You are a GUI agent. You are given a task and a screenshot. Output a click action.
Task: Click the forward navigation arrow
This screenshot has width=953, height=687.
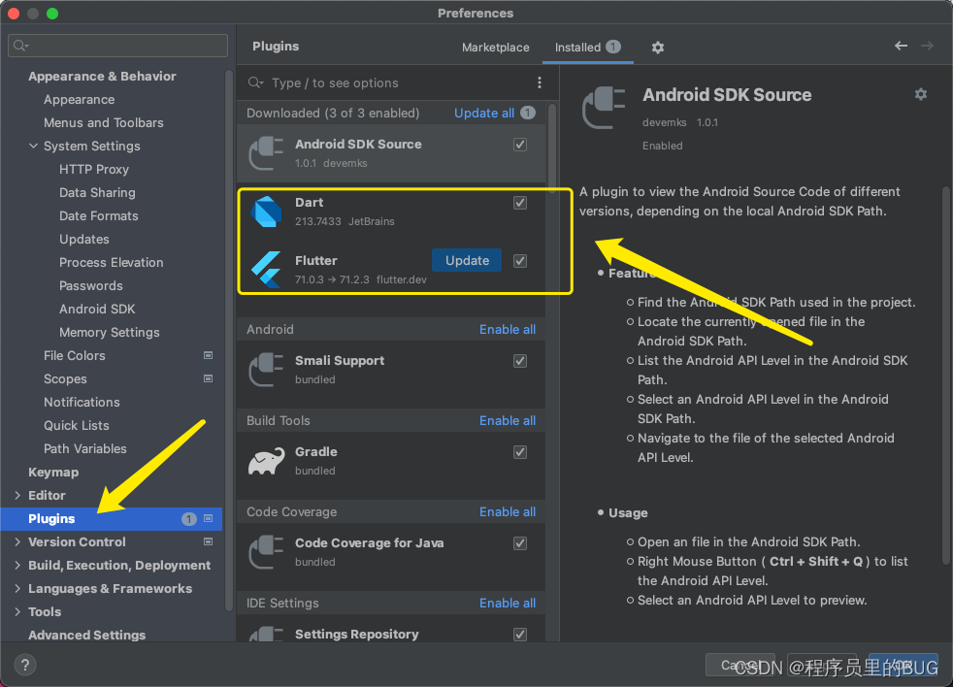pos(927,46)
